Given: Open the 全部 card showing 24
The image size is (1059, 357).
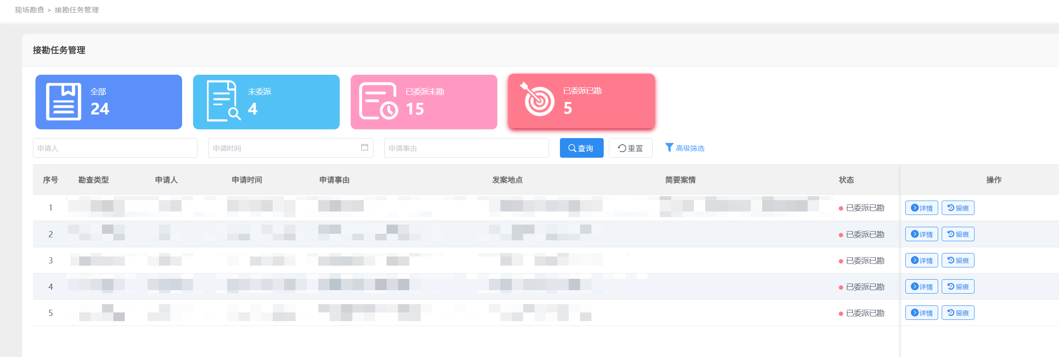Looking at the screenshot, I should (109, 102).
